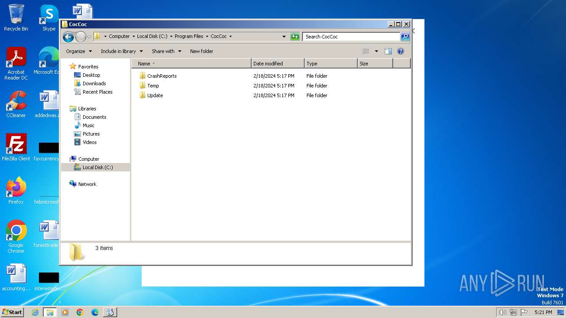The height and width of the screenshot is (318, 566).
Task: Open previous locations dropdown in address bar
Action: (284, 37)
